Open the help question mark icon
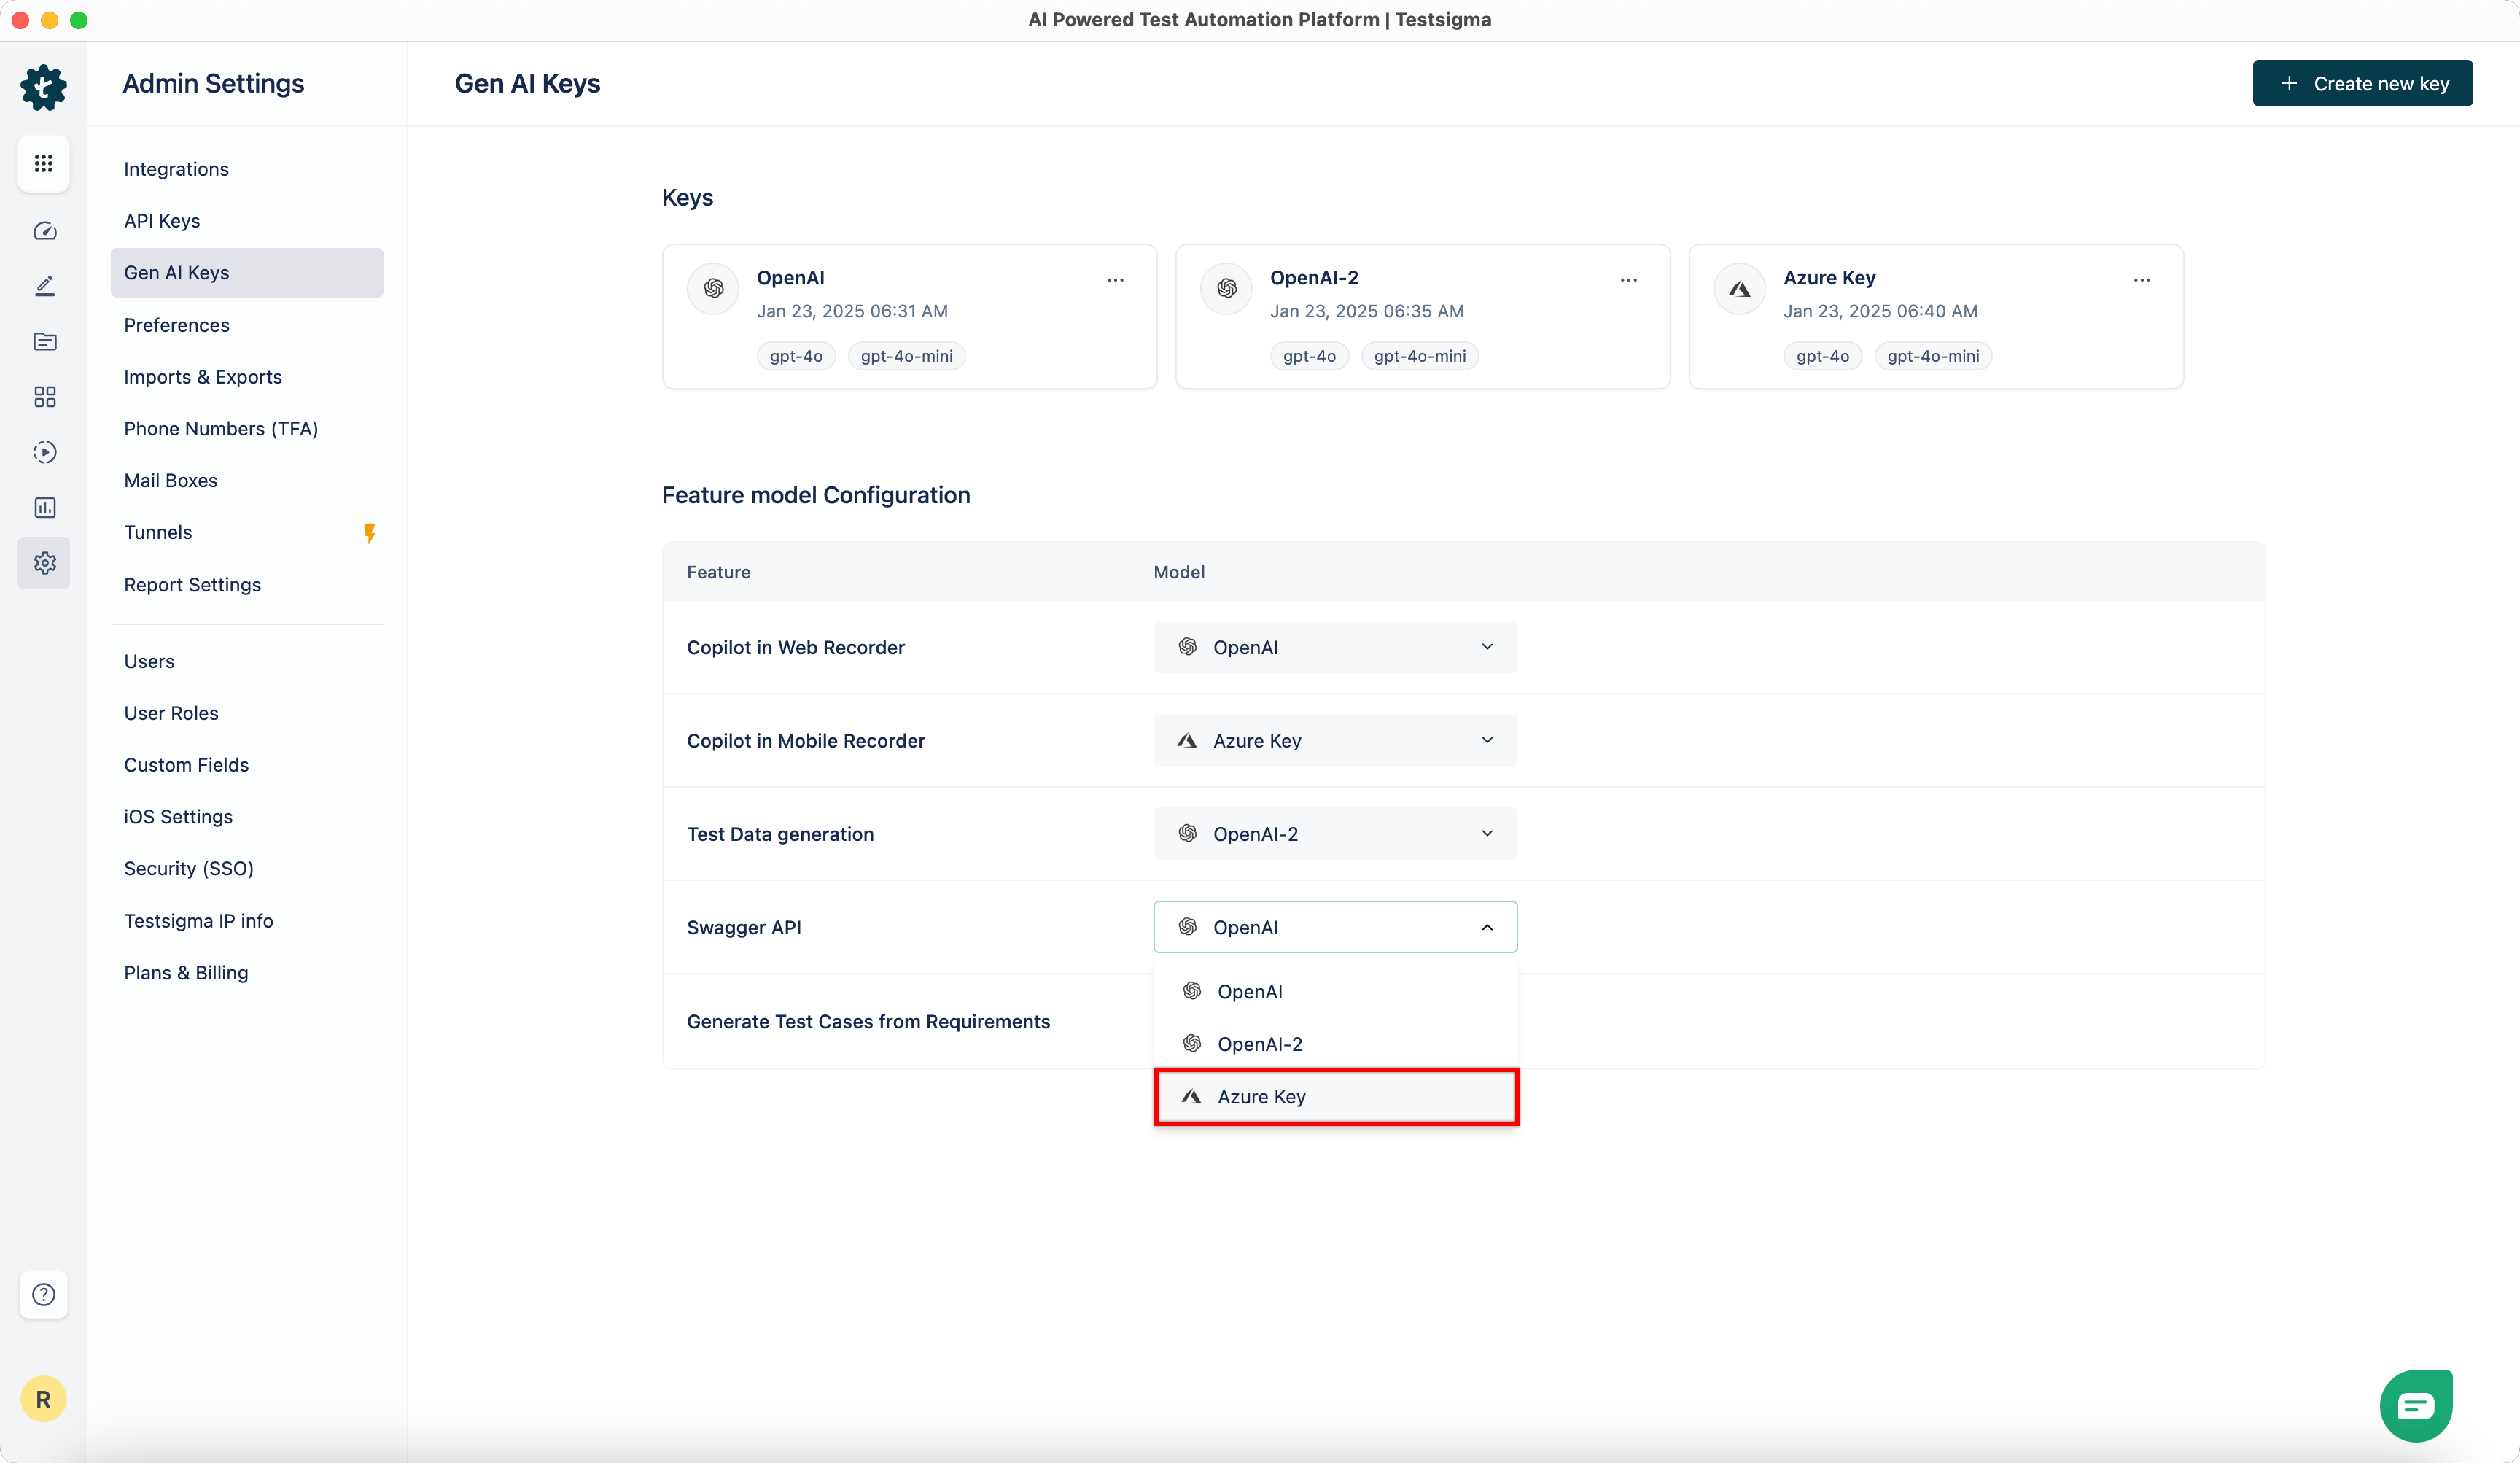2520x1463 pixels. point(44,1294)
